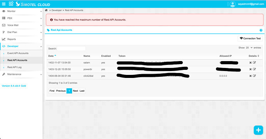
Task: Open account email seyedmnmf@gmail.com
Action: 251,4
